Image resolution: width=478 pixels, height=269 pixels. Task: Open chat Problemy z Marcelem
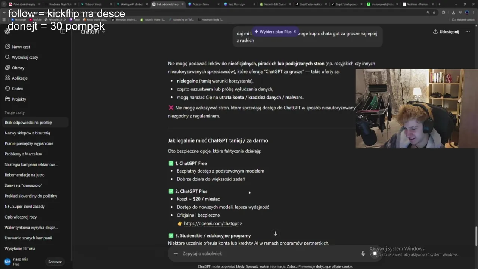coord(34,154)
